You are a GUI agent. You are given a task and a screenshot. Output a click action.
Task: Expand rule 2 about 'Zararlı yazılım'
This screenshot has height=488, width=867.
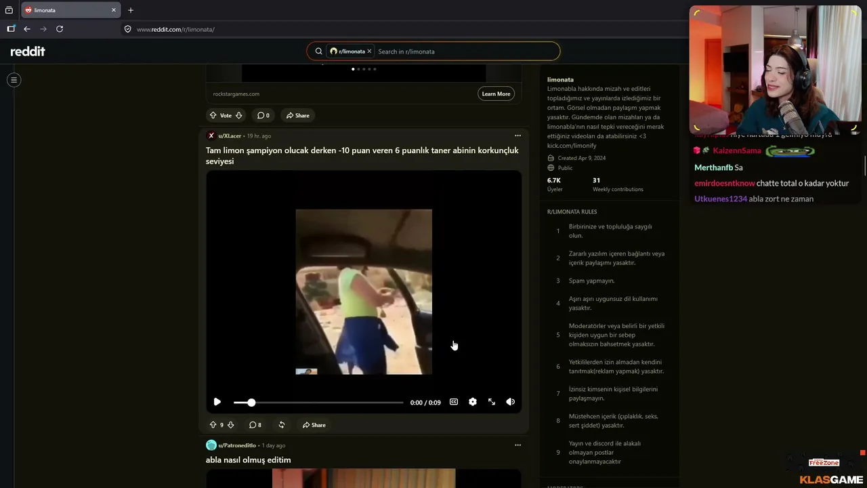pyautogui.click(x=610, y=258)
